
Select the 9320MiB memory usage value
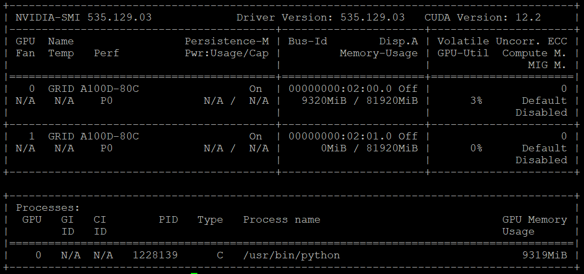coord(324,101)
